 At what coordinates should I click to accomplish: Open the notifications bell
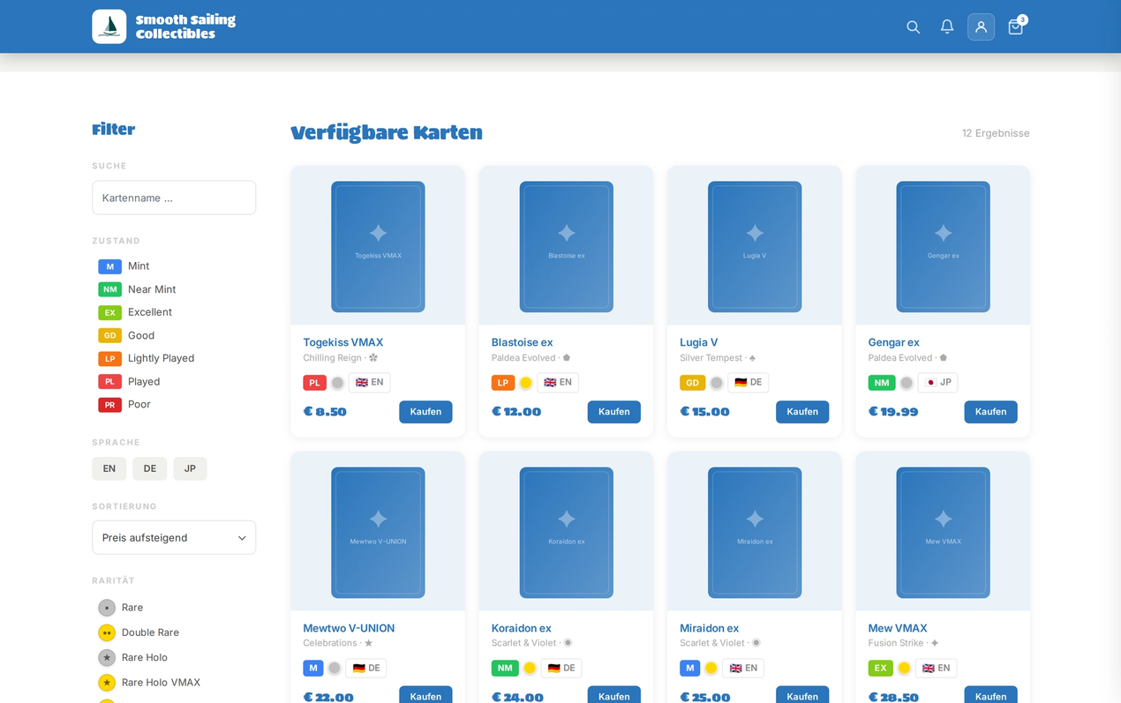[947, 26]
